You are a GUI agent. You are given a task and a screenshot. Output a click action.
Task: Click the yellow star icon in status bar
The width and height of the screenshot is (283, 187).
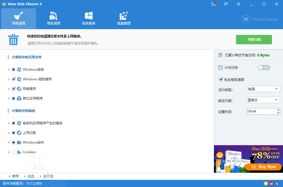point(266,183)
